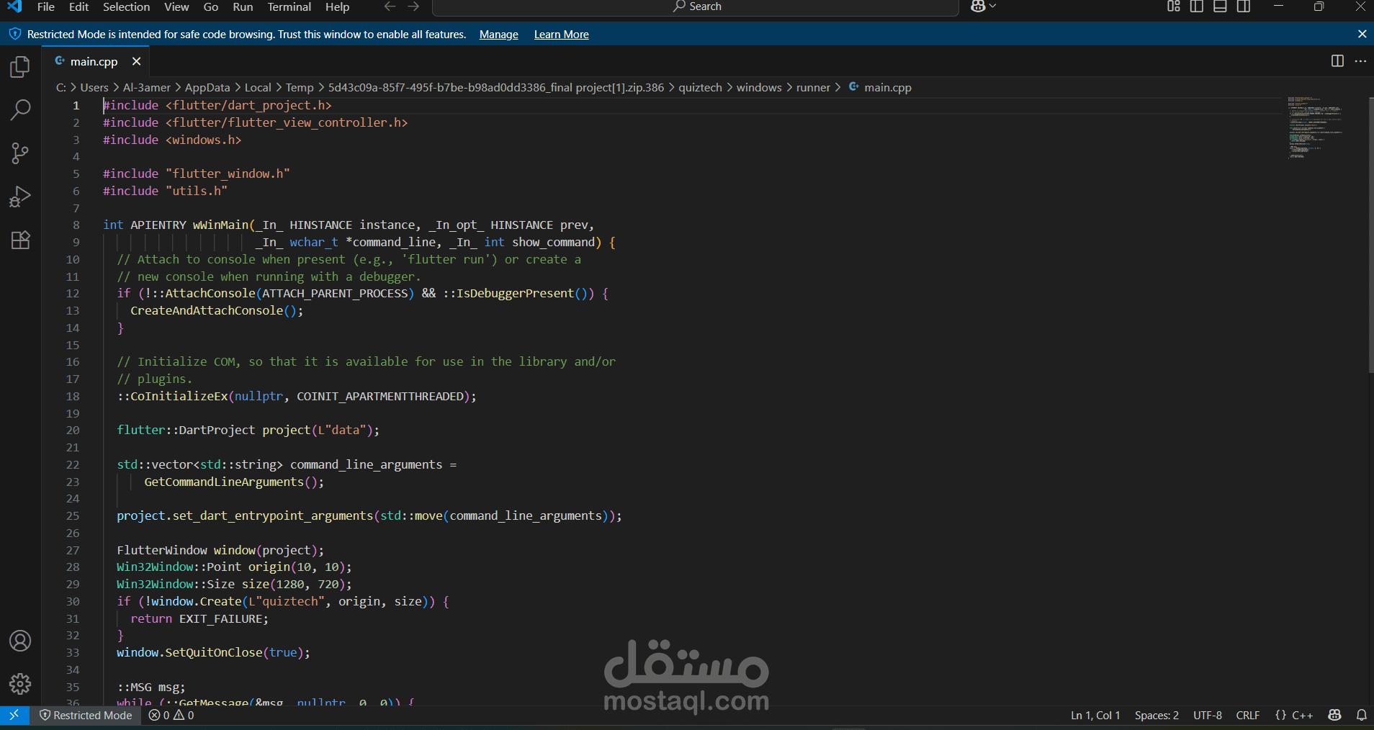Open the Search view in the activity bar

point(20,110)
